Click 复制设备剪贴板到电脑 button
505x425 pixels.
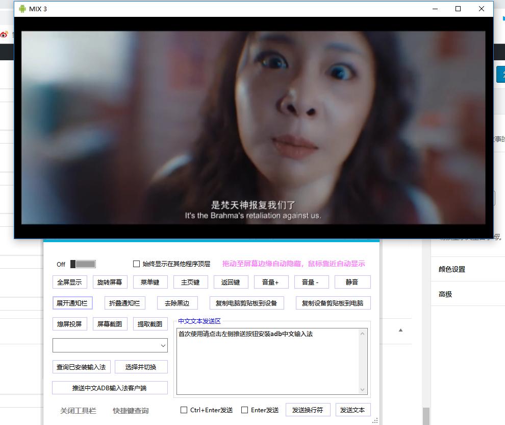click(x=333, y=303)
